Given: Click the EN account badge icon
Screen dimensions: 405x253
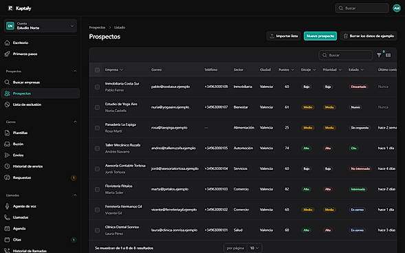Looking at the screenshot, I should coord(10,26).
